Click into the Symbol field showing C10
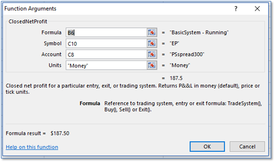275x162 pixels. click(106, 44)
